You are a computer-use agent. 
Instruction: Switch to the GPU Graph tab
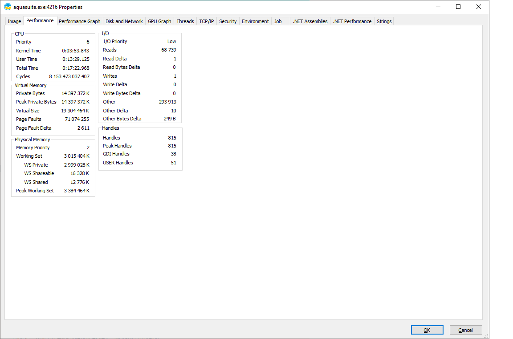click(x=160, y=21)
